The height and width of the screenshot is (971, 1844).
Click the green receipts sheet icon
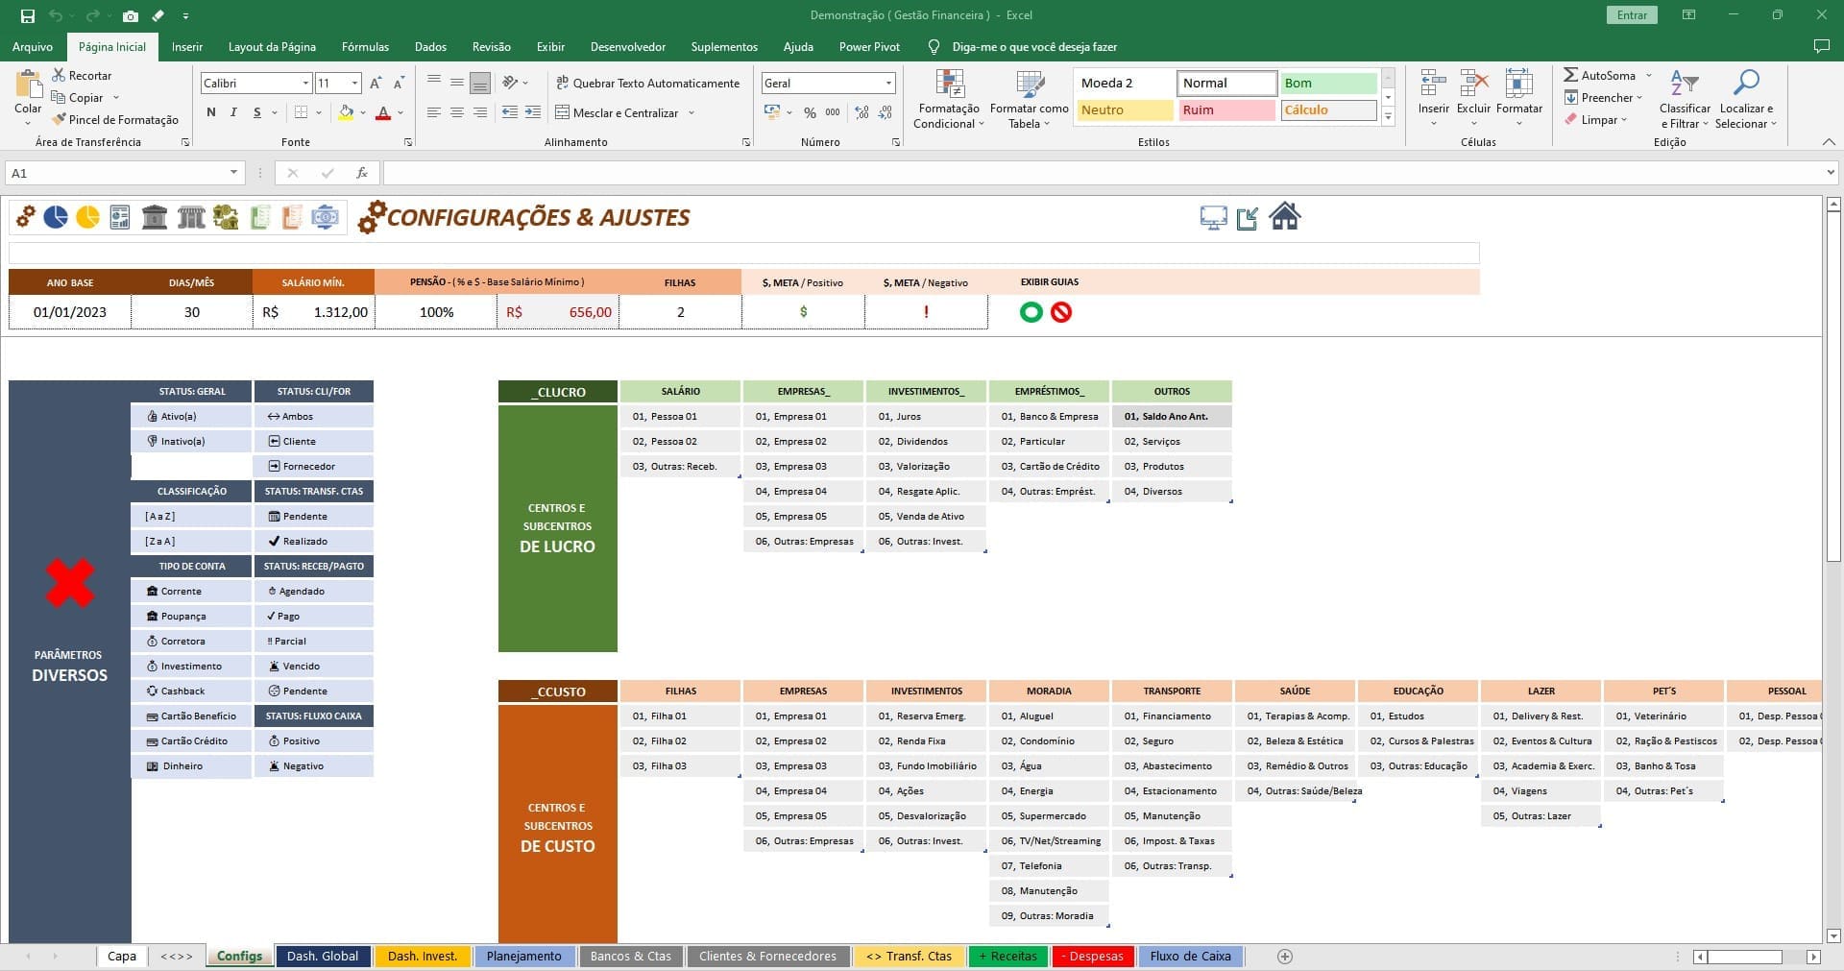(x=259, y=217)
